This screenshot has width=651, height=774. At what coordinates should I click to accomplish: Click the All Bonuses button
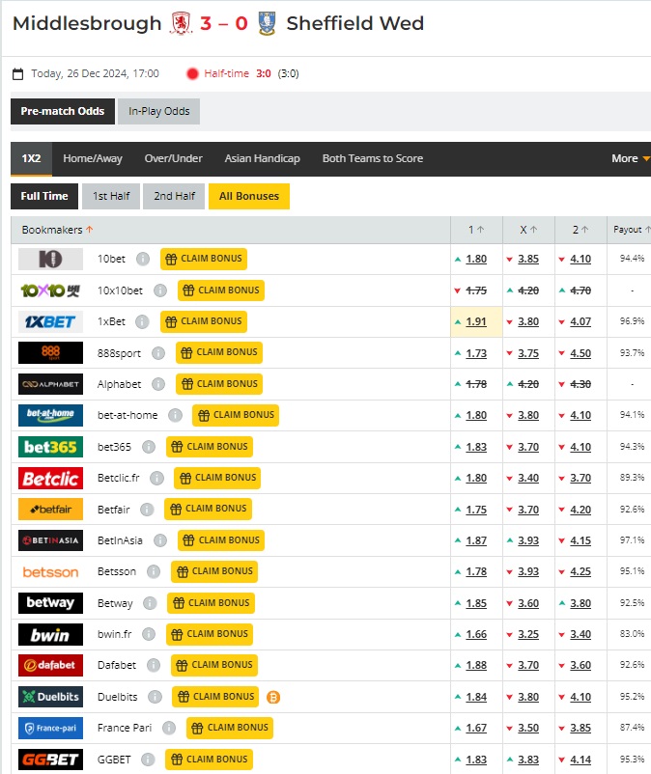click(248, 196)
